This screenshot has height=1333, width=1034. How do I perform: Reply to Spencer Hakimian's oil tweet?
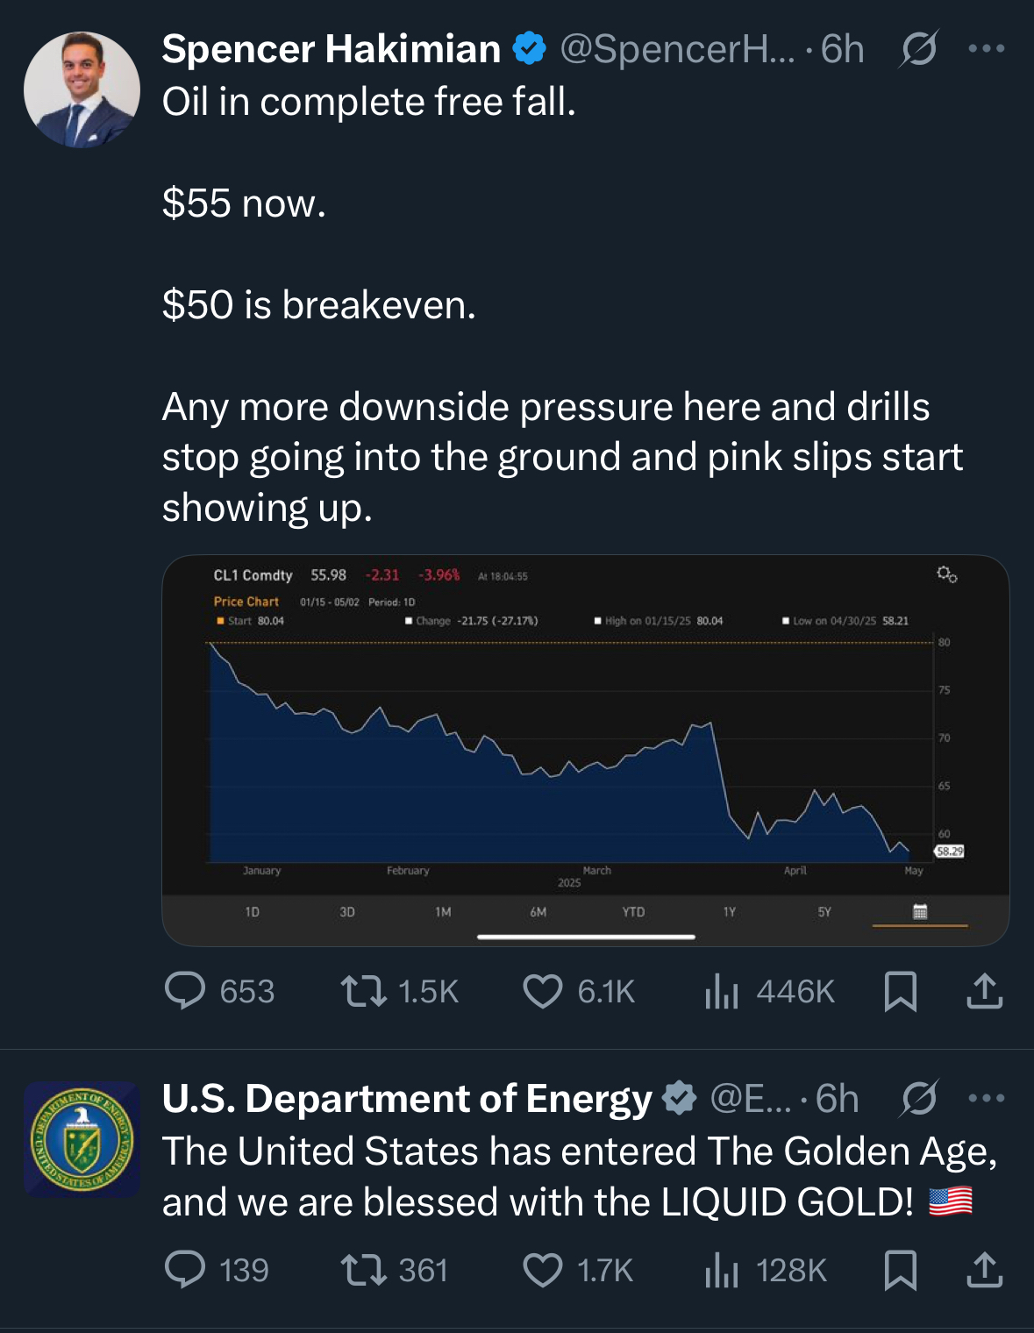[185, 991]
